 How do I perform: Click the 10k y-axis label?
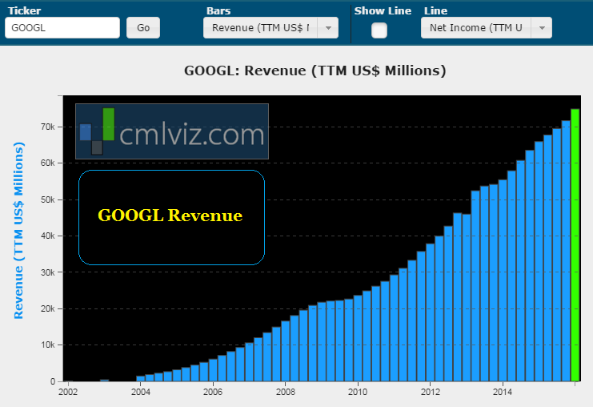pyautogui.click(x=48, y=345)
